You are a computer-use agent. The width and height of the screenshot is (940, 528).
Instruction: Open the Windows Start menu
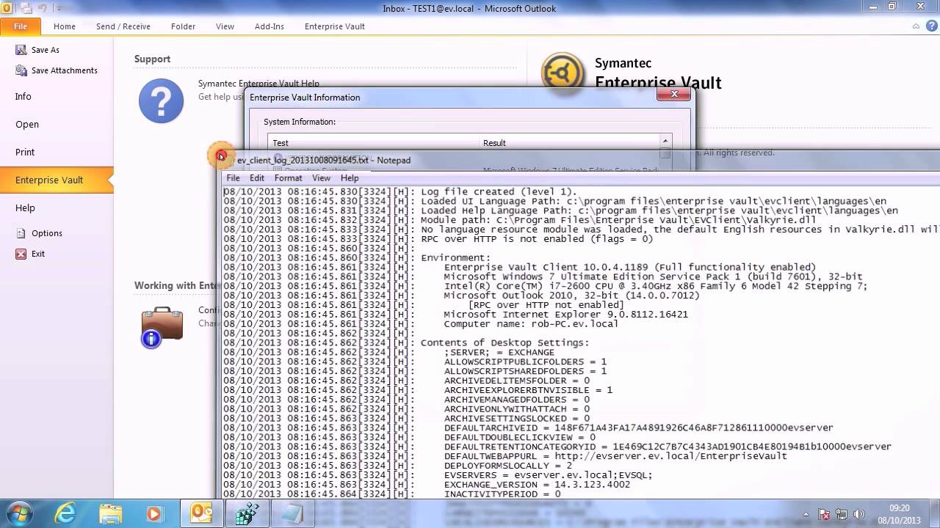(18, 513)
